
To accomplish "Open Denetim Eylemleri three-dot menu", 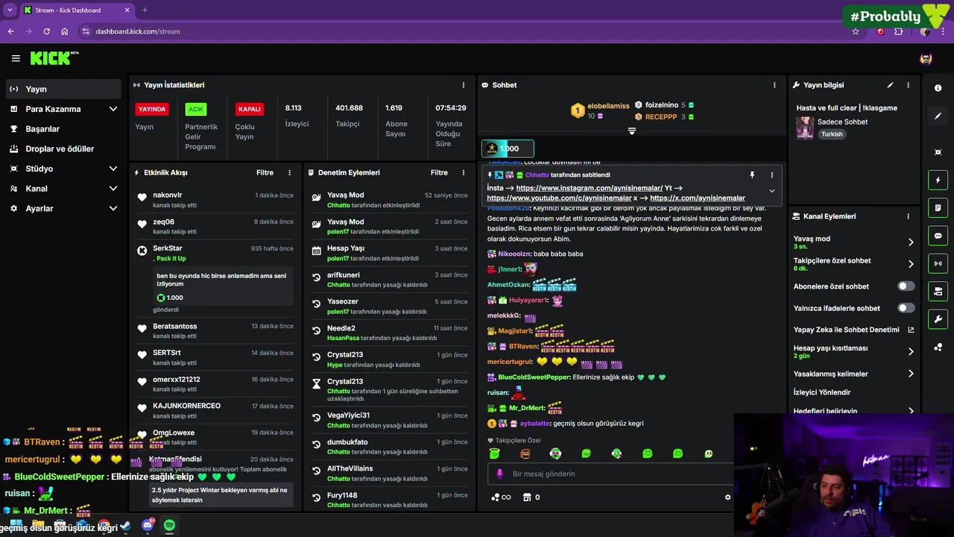I will (x=464, y=172).
